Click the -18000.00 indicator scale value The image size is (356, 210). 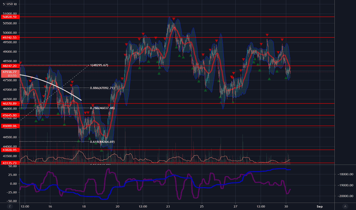click(x=345, y=174)
